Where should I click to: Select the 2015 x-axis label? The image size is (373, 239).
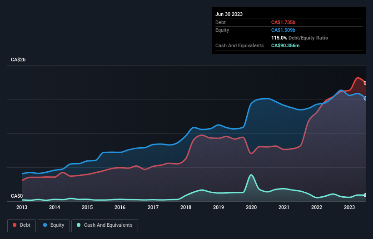click(x=87, y=207)
